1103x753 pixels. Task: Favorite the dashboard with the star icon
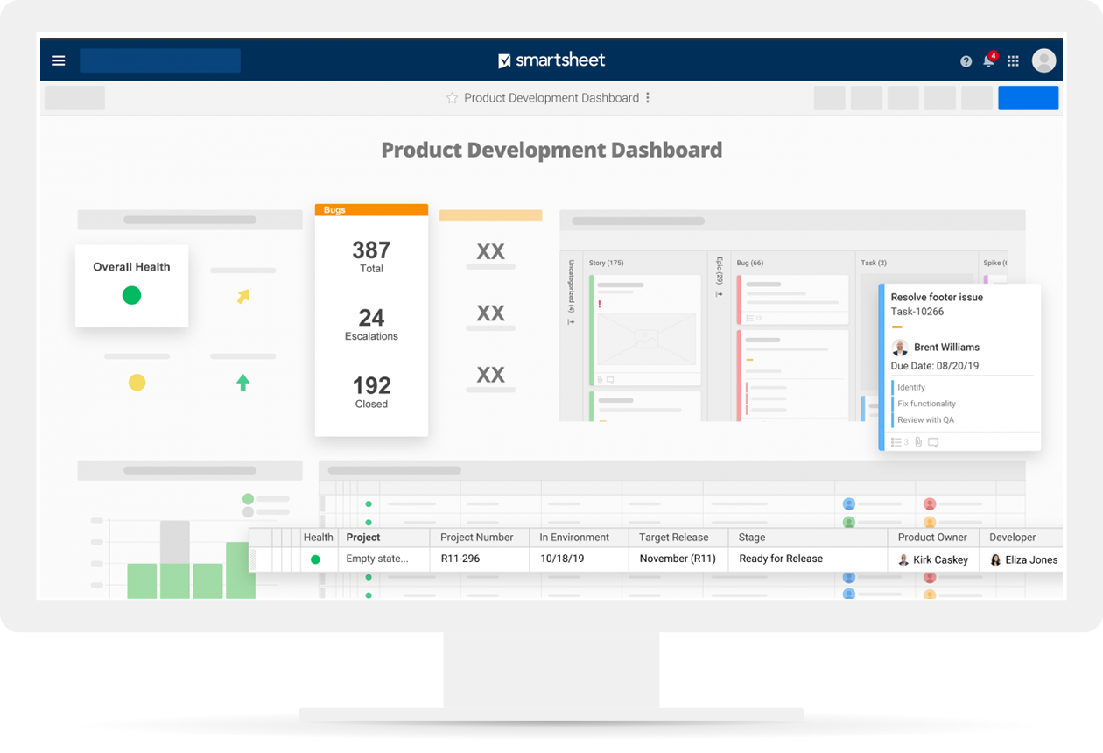pyautogui.click(x=452, y=98)
